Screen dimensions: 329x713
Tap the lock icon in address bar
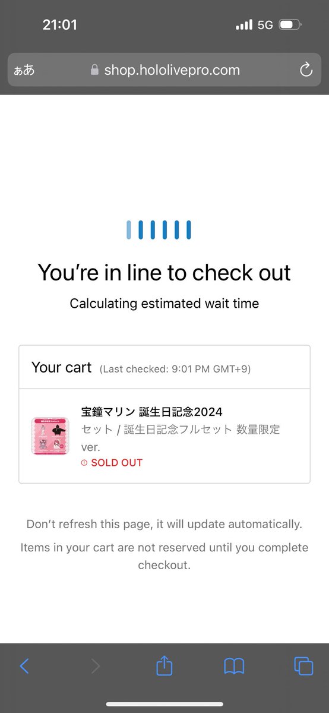pos(94,70)
